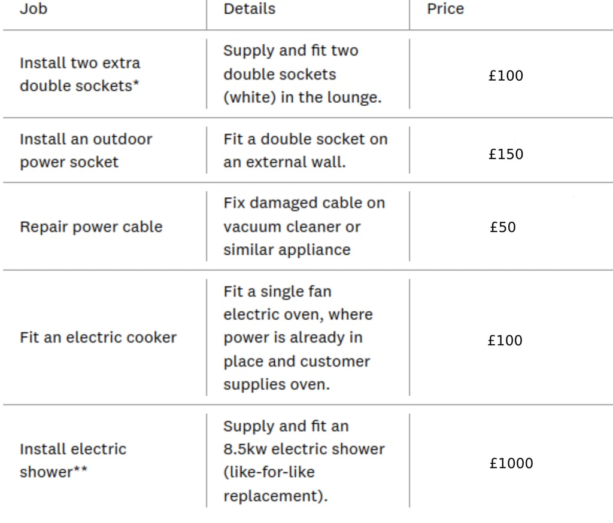Click the Details column header
Image resolution: width=613 pixels, height=523 pixels.
249,9
